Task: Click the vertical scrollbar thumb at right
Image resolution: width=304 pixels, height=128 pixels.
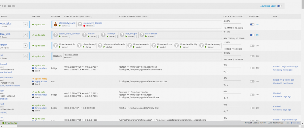Action: tap(303, 4)
